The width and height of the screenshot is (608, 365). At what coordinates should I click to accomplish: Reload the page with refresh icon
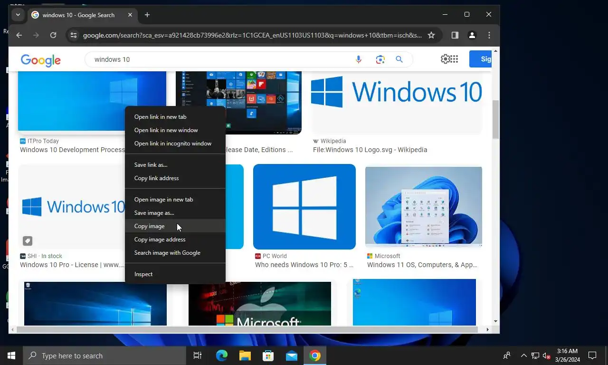53,35
